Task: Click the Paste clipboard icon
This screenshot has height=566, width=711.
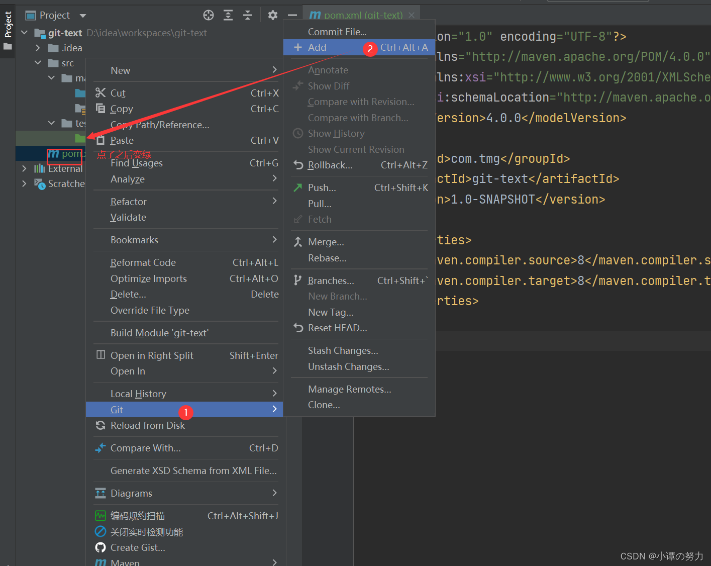Action: click(100, 140)
